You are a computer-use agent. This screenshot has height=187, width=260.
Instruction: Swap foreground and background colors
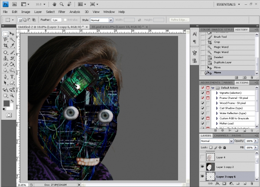point(12,101)
